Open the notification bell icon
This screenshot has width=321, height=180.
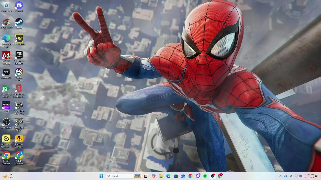316,176
